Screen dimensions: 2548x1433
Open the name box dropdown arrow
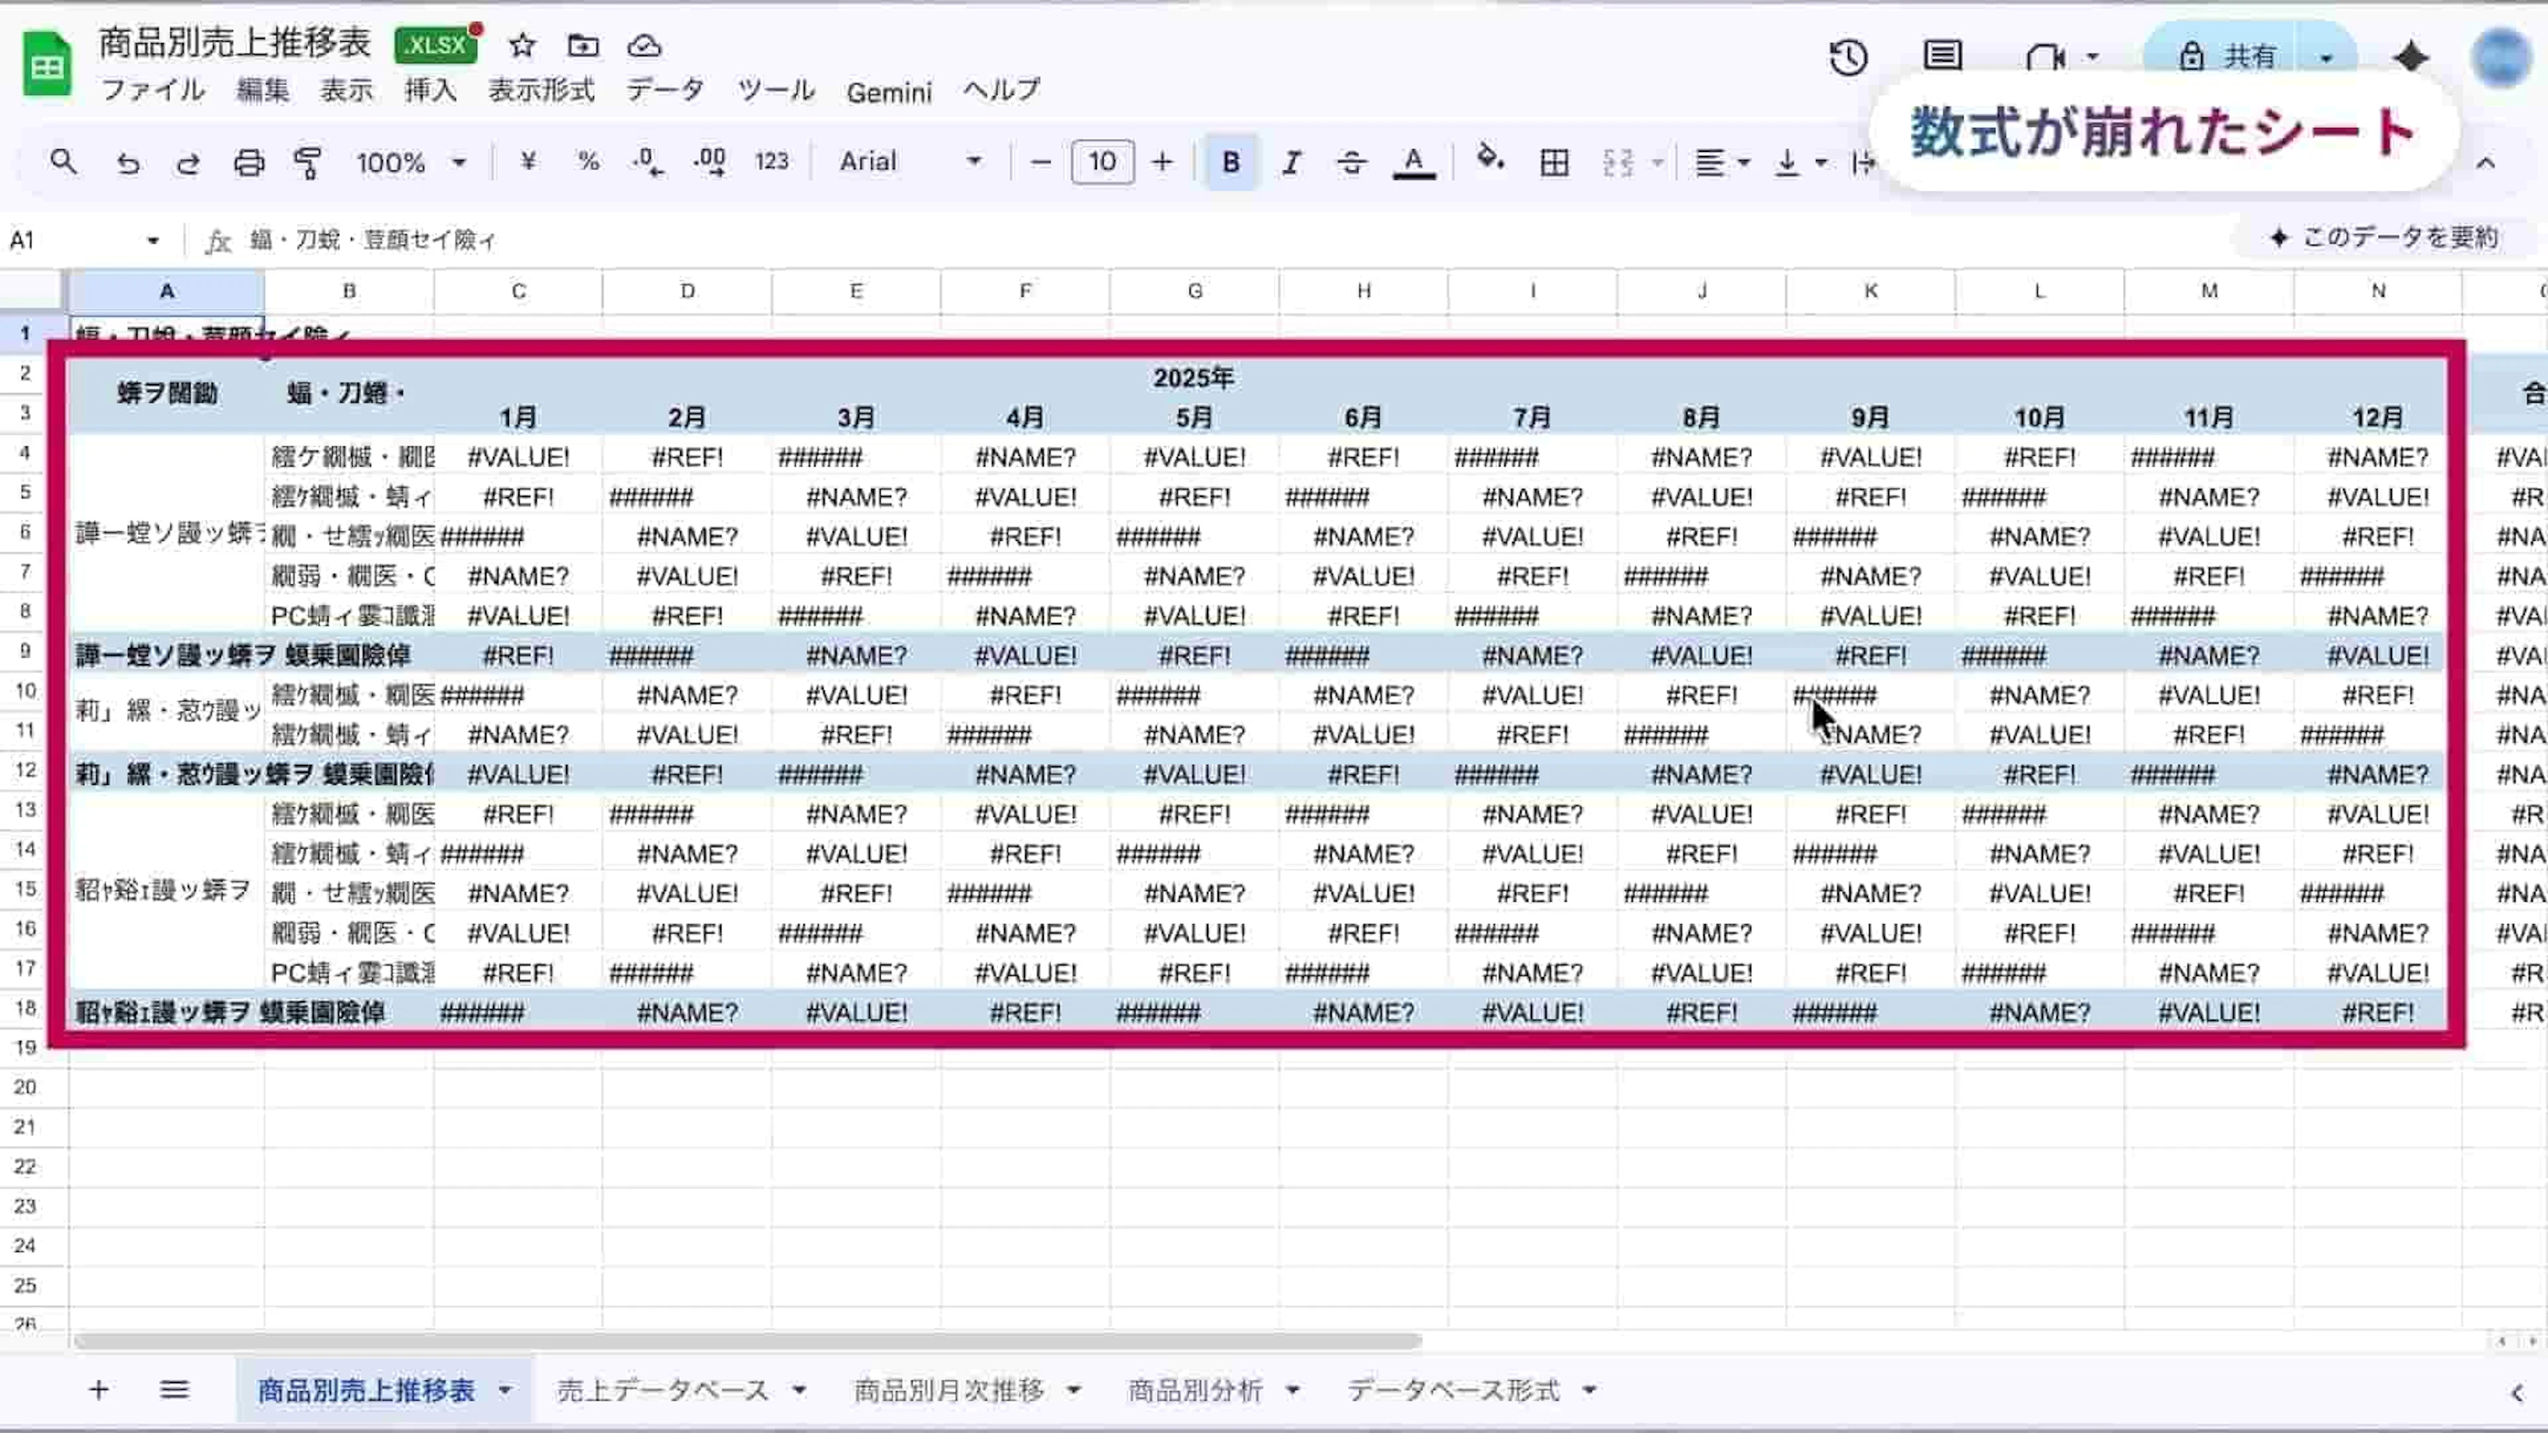(x=153, y=240)
